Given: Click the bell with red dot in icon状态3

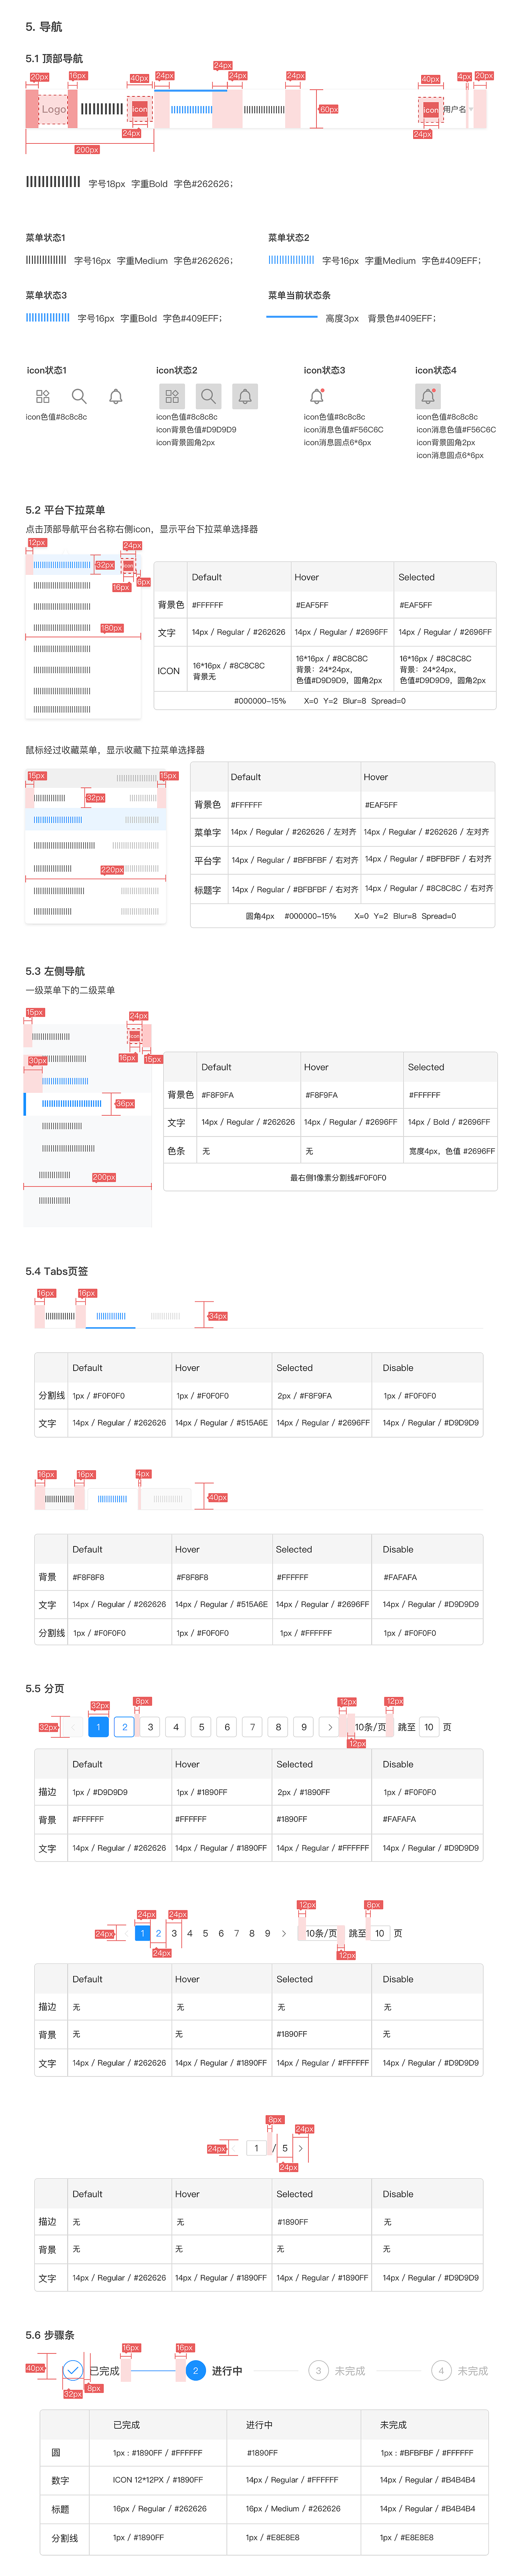Looking at the screenshot, I should pos(317,396).
